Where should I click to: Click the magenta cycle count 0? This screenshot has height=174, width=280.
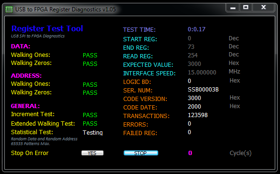190,153
